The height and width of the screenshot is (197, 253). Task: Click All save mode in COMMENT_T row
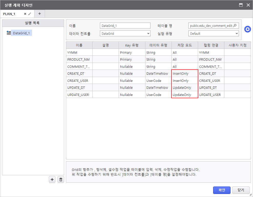click(x=185, y=67)
